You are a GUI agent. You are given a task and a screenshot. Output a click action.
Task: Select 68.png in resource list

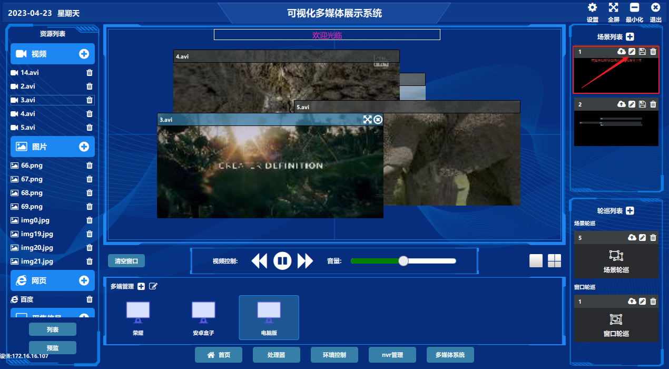32,193
